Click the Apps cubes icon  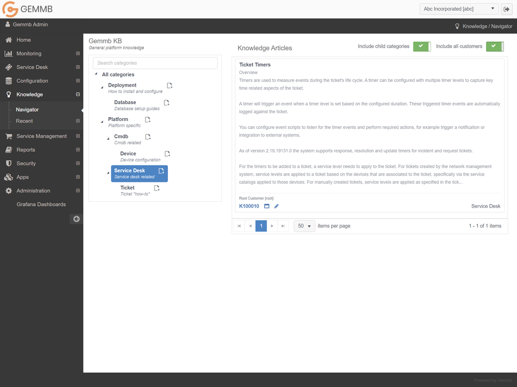click(9, 177)
